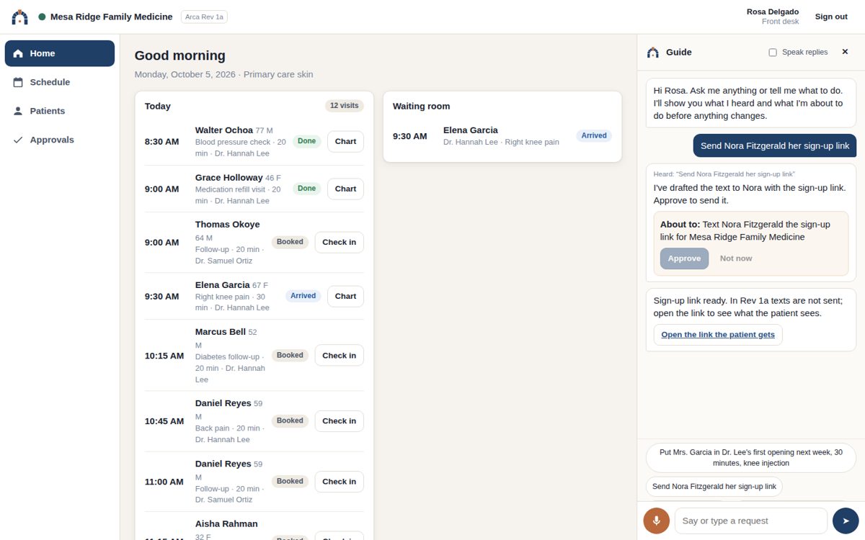Approve sending the sign-up text
The image size is (865, 540).
(x=684, y=258)
